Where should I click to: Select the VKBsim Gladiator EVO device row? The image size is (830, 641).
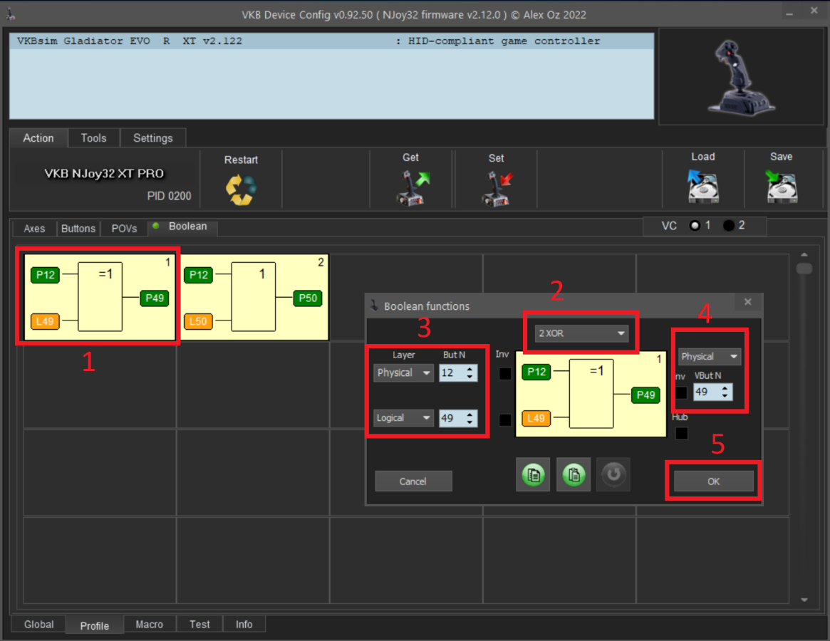coord(331,41)
